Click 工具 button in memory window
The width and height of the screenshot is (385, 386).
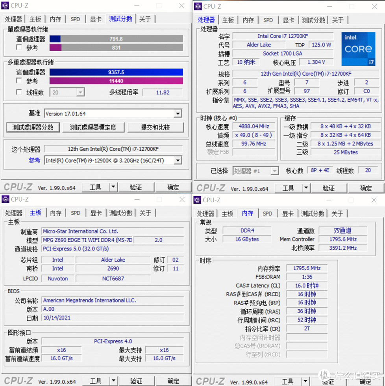click(x=287, y=382)
